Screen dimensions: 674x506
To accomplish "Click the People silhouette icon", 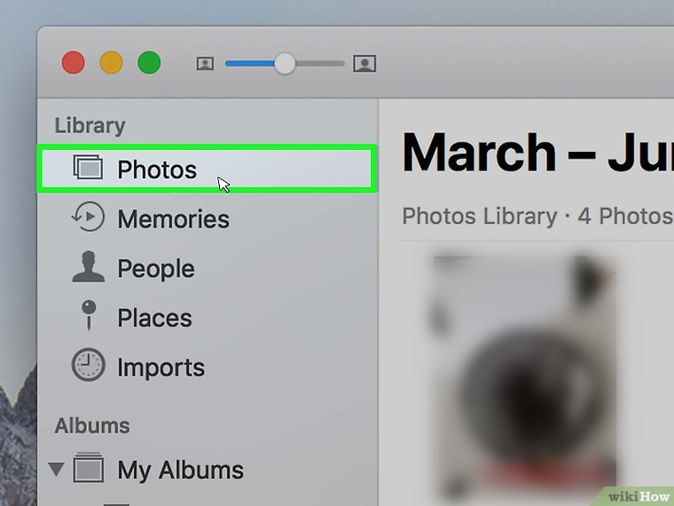I will coord(88,268).
